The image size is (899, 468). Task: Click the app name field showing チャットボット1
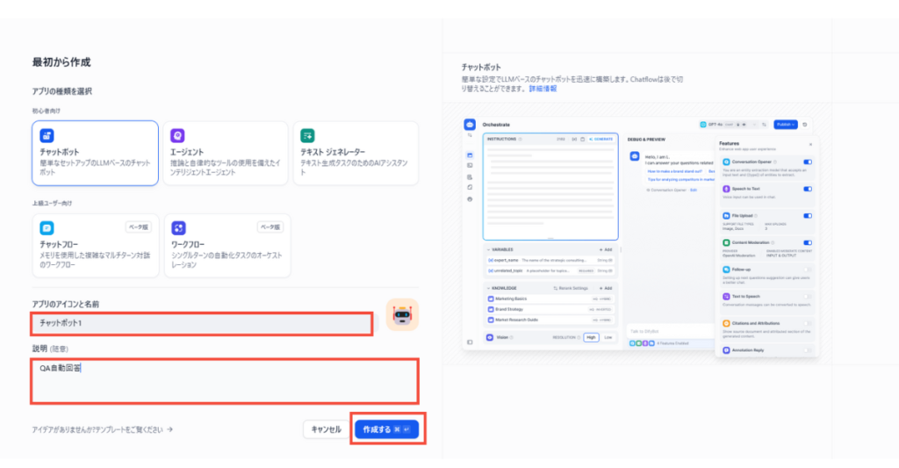pos(202,323)
